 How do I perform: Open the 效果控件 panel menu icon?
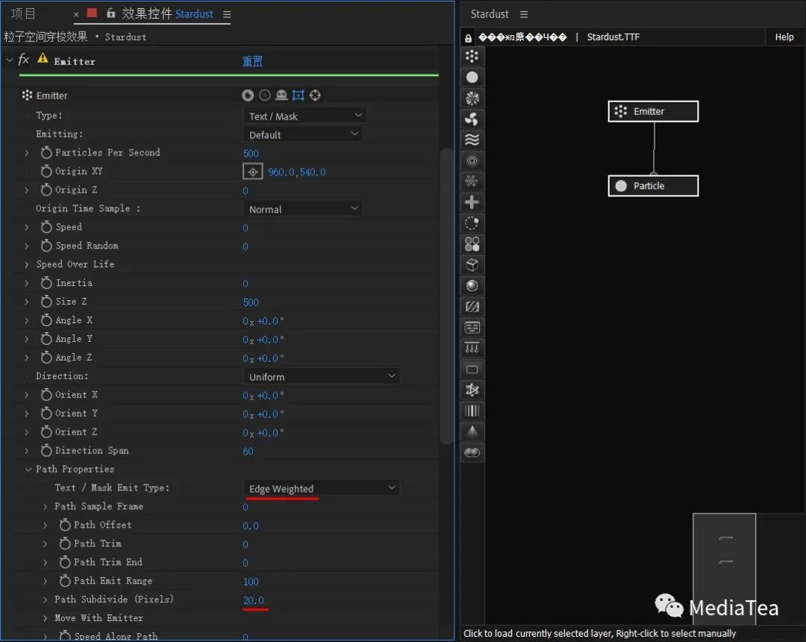tap(227, 14)
